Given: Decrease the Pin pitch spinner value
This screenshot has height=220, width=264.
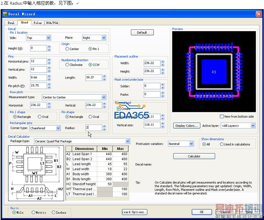Looking at the screenshot, I should (49, 87).
